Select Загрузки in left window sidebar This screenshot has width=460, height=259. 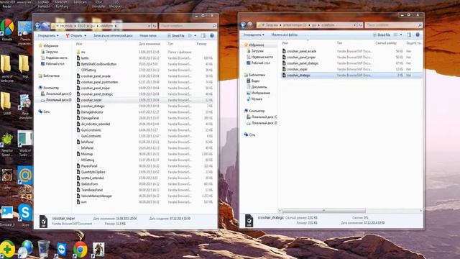[52, 52]
